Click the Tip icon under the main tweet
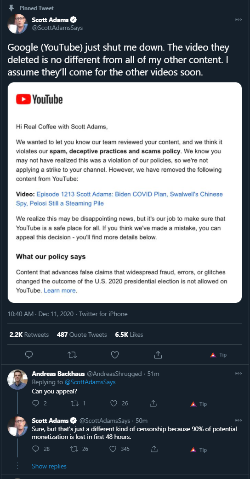250x479 pixels. (x=218, y=355)
